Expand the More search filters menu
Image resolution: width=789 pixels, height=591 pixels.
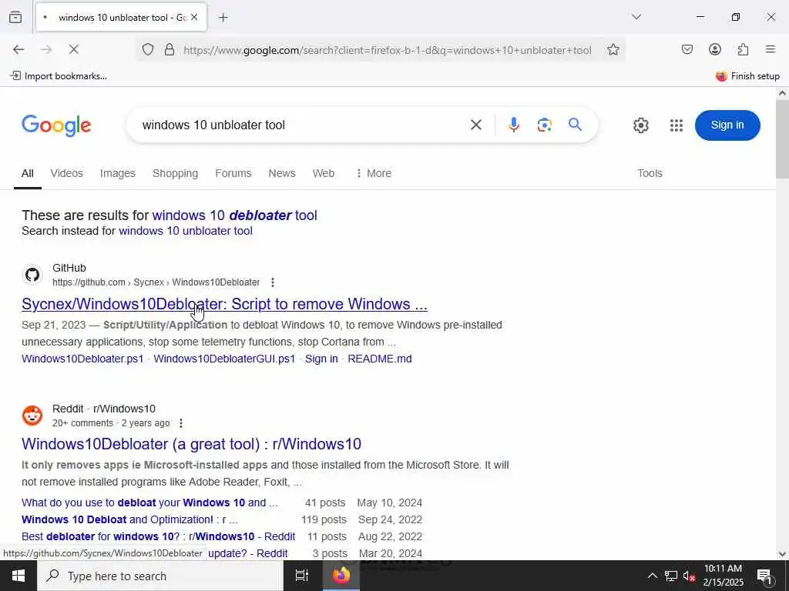coord(374,173)
